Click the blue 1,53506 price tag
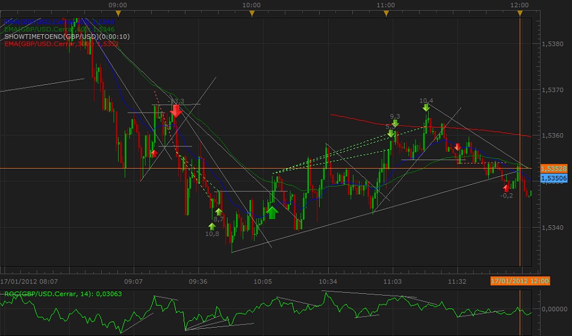The width and height of the screenshot is (572, 336). point(553,178)
